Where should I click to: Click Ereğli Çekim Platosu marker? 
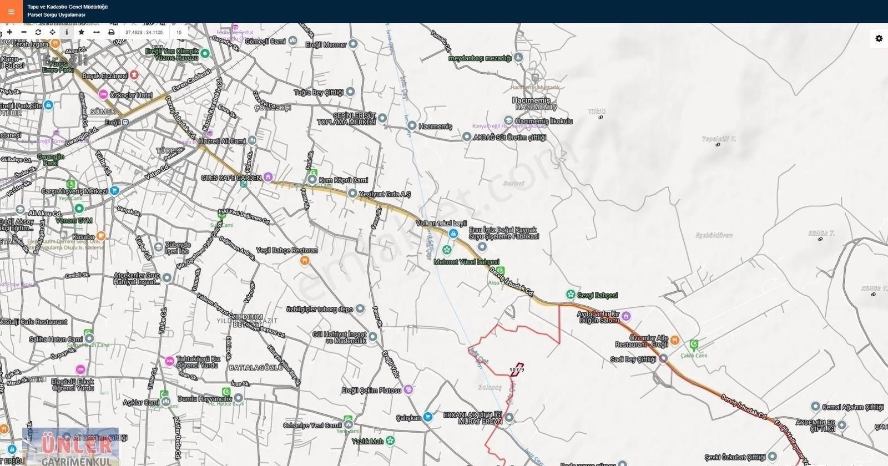[408, 390]
